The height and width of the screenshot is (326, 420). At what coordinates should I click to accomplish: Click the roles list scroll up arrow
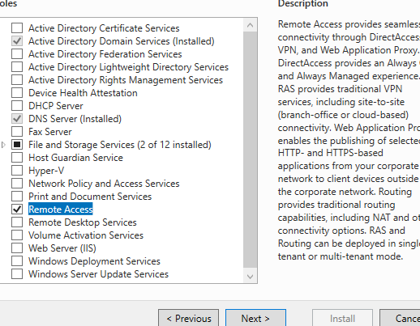[x=250, y=25]
